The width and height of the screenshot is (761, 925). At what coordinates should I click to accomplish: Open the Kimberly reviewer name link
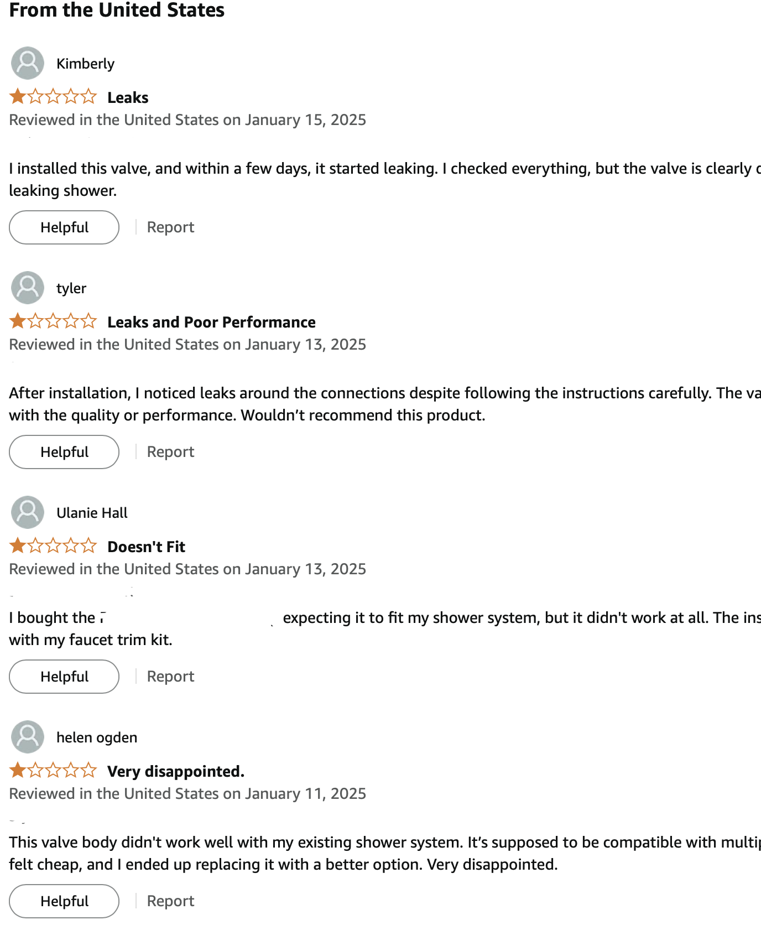pos(85,64)
